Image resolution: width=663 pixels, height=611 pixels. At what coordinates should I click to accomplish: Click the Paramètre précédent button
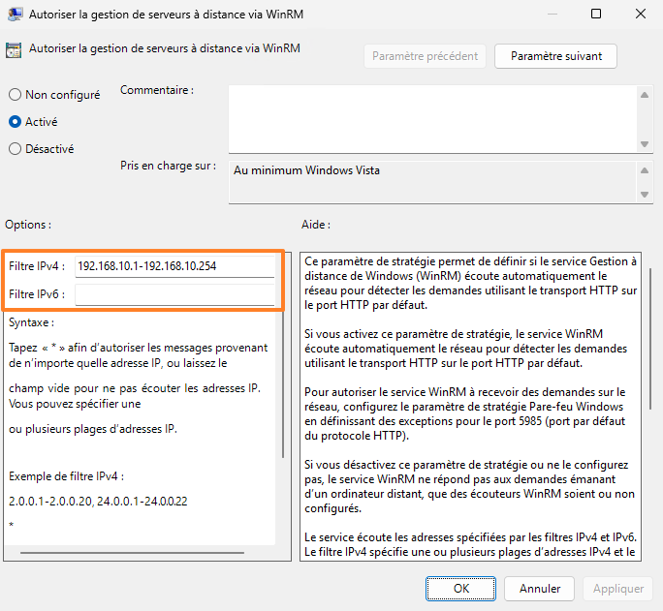tap(425, 56)
